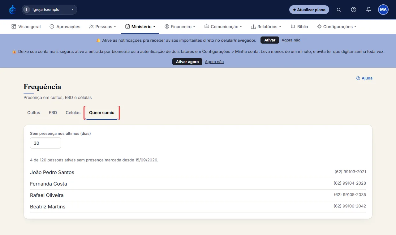Expand the Ministério menu
This screenshot has height=235, width=396.
(x=140, y=27)
